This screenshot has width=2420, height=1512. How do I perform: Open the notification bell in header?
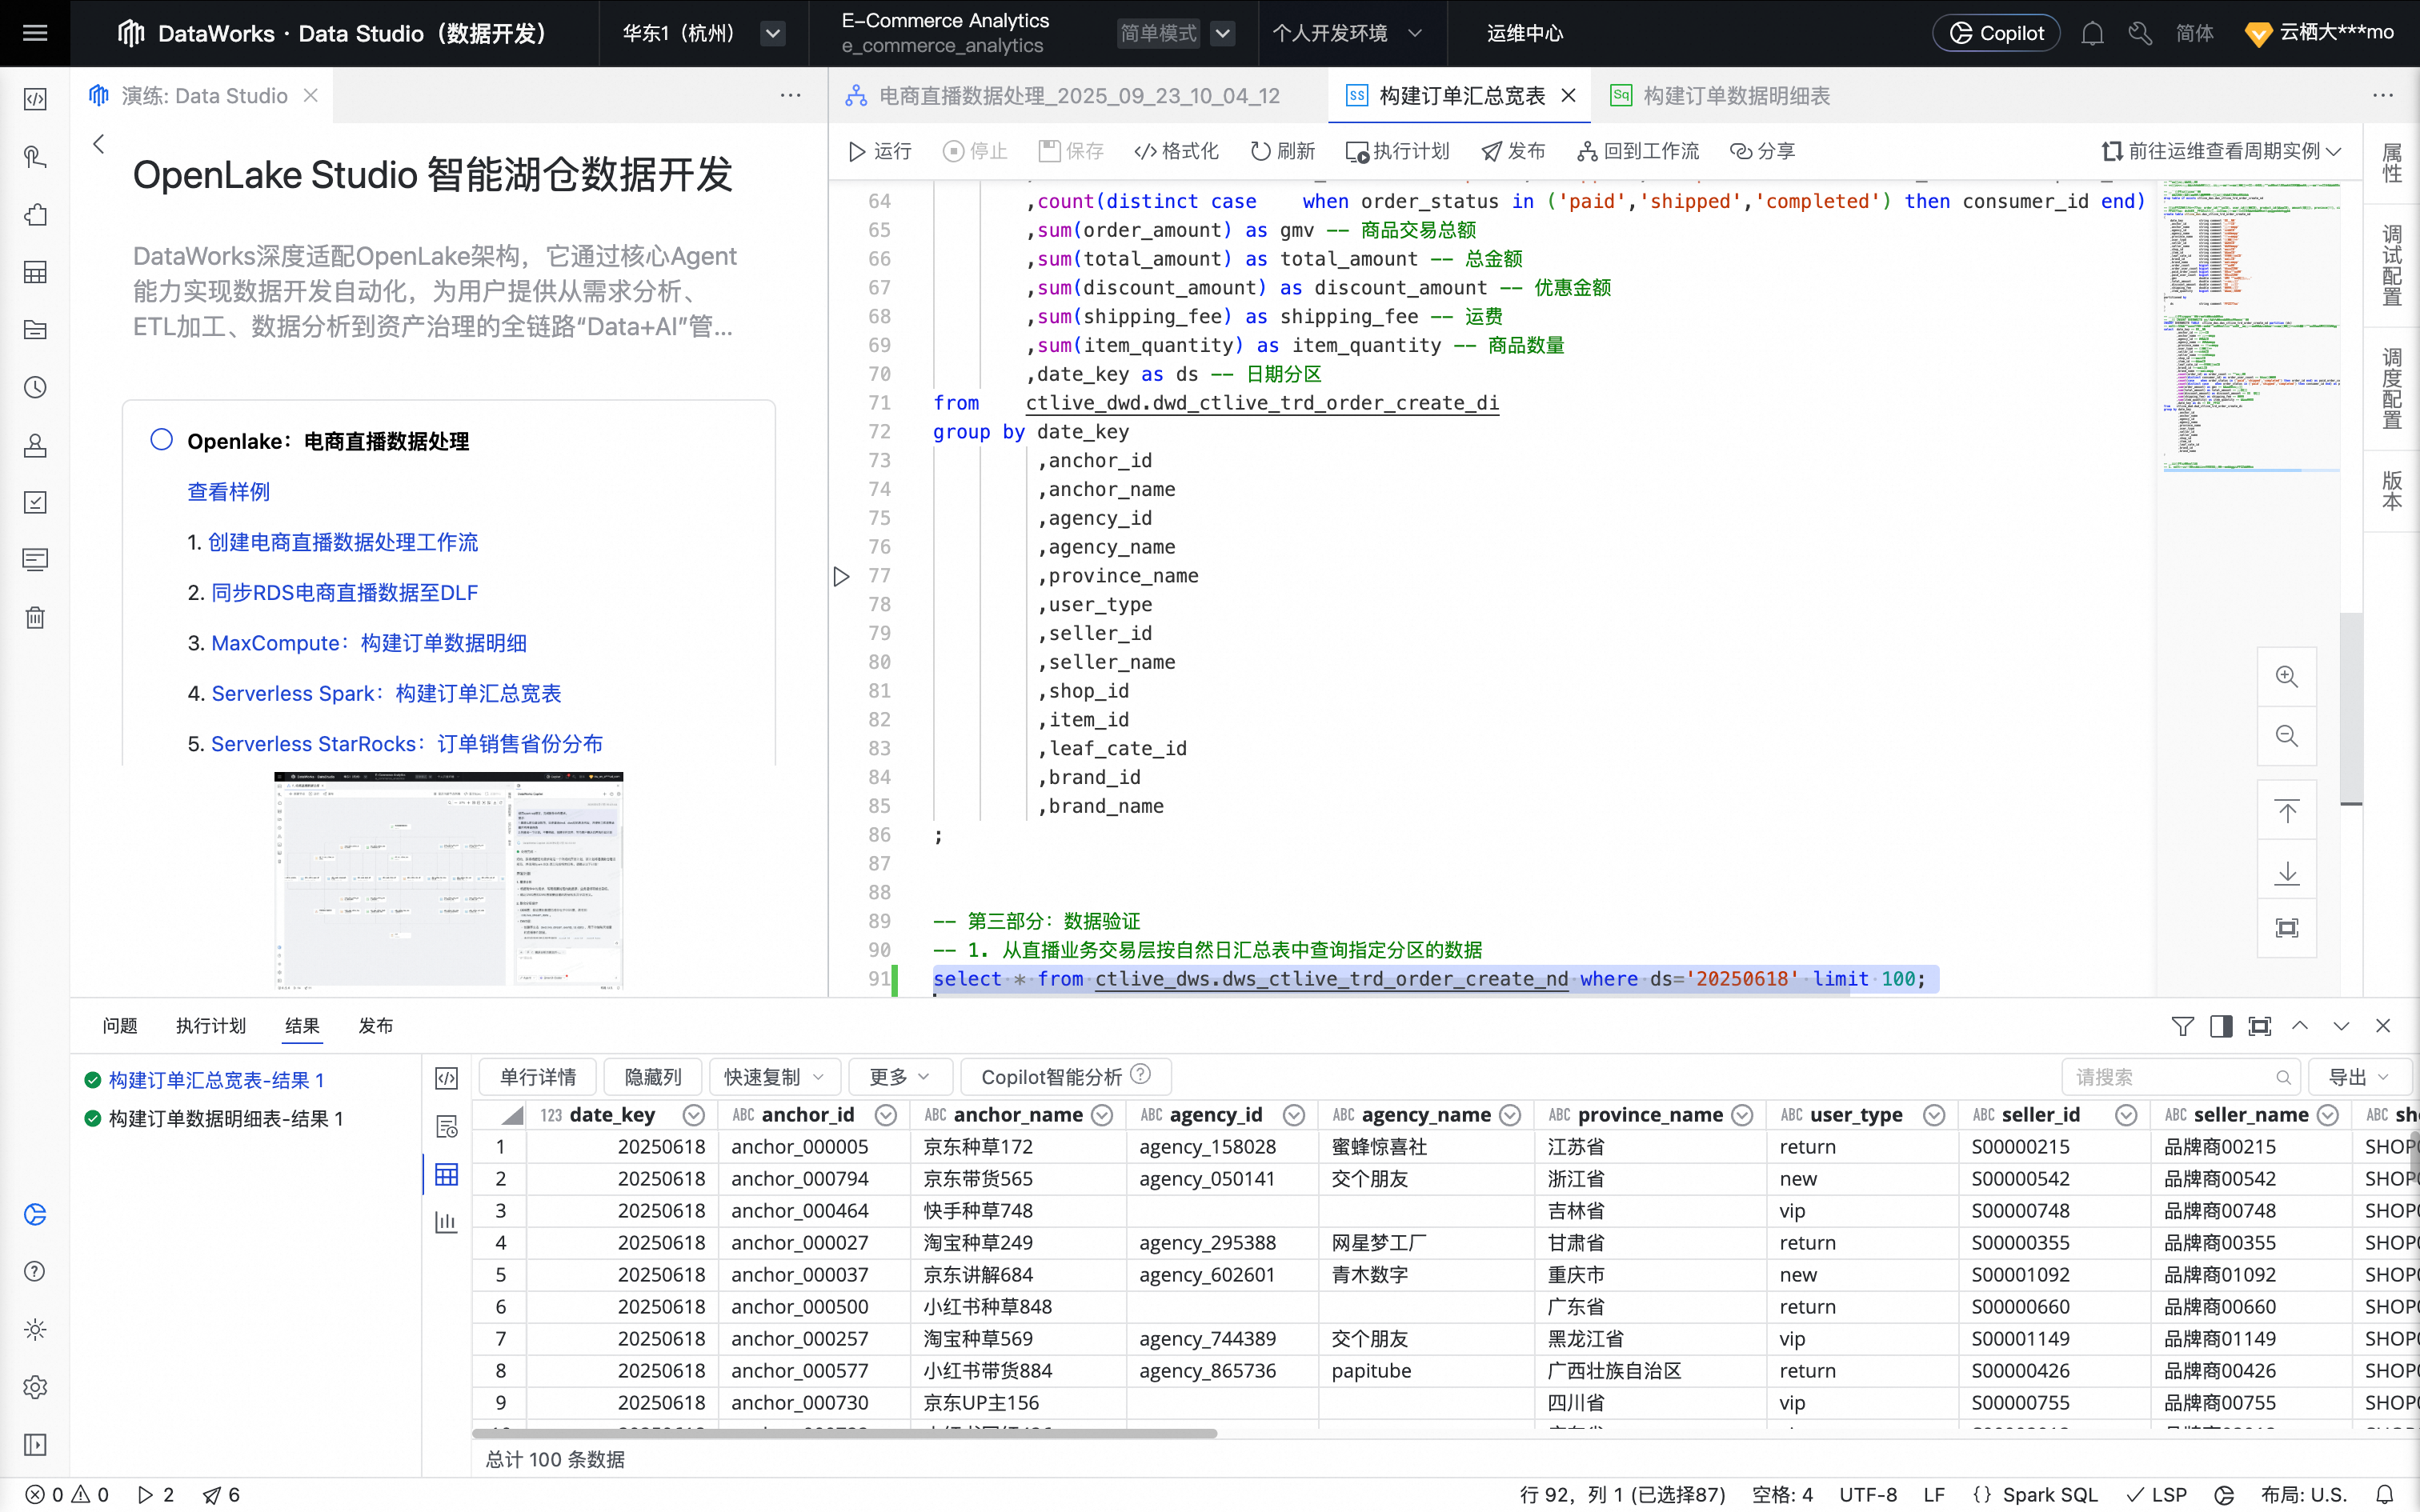2092,33
